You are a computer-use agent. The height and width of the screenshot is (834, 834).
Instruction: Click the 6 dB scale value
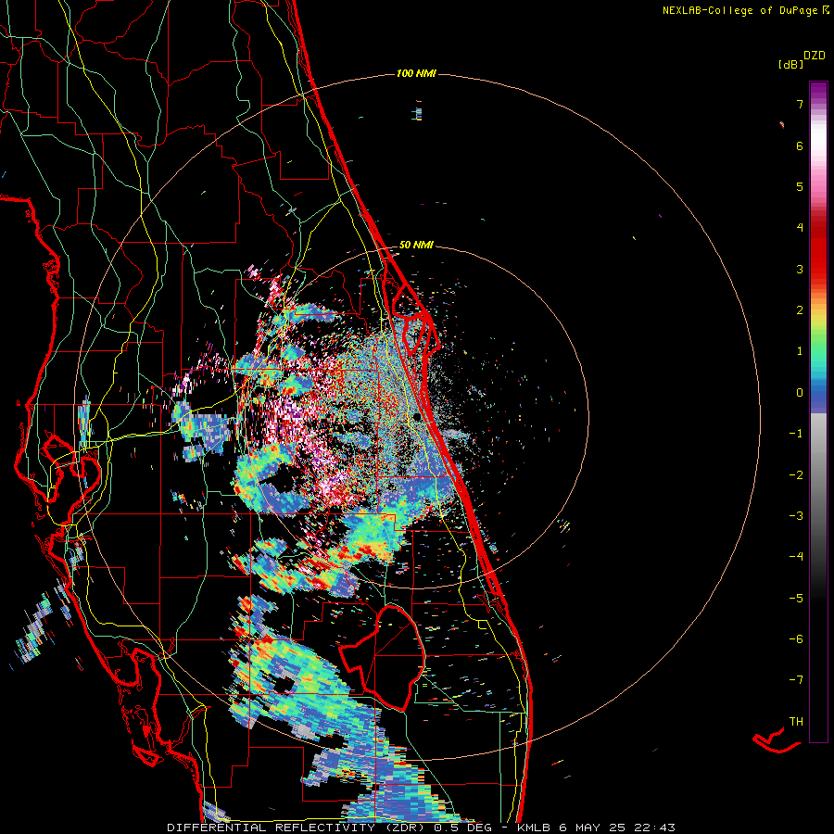pos(800,145)
